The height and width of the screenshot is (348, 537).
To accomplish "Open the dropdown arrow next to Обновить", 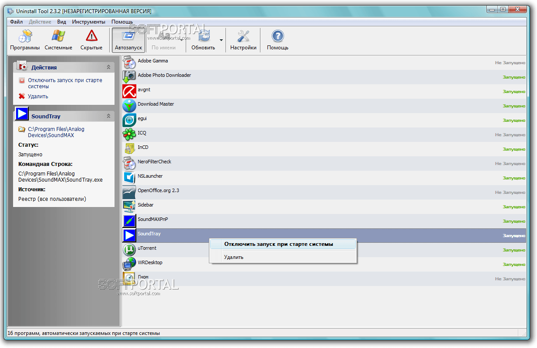I will 221,40.
